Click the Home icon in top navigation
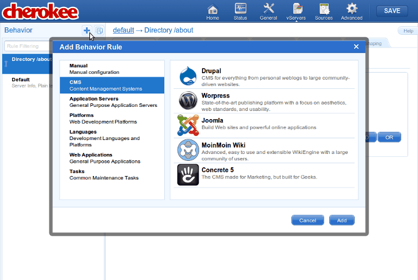The image size is (418, 280). coord(212,10)
